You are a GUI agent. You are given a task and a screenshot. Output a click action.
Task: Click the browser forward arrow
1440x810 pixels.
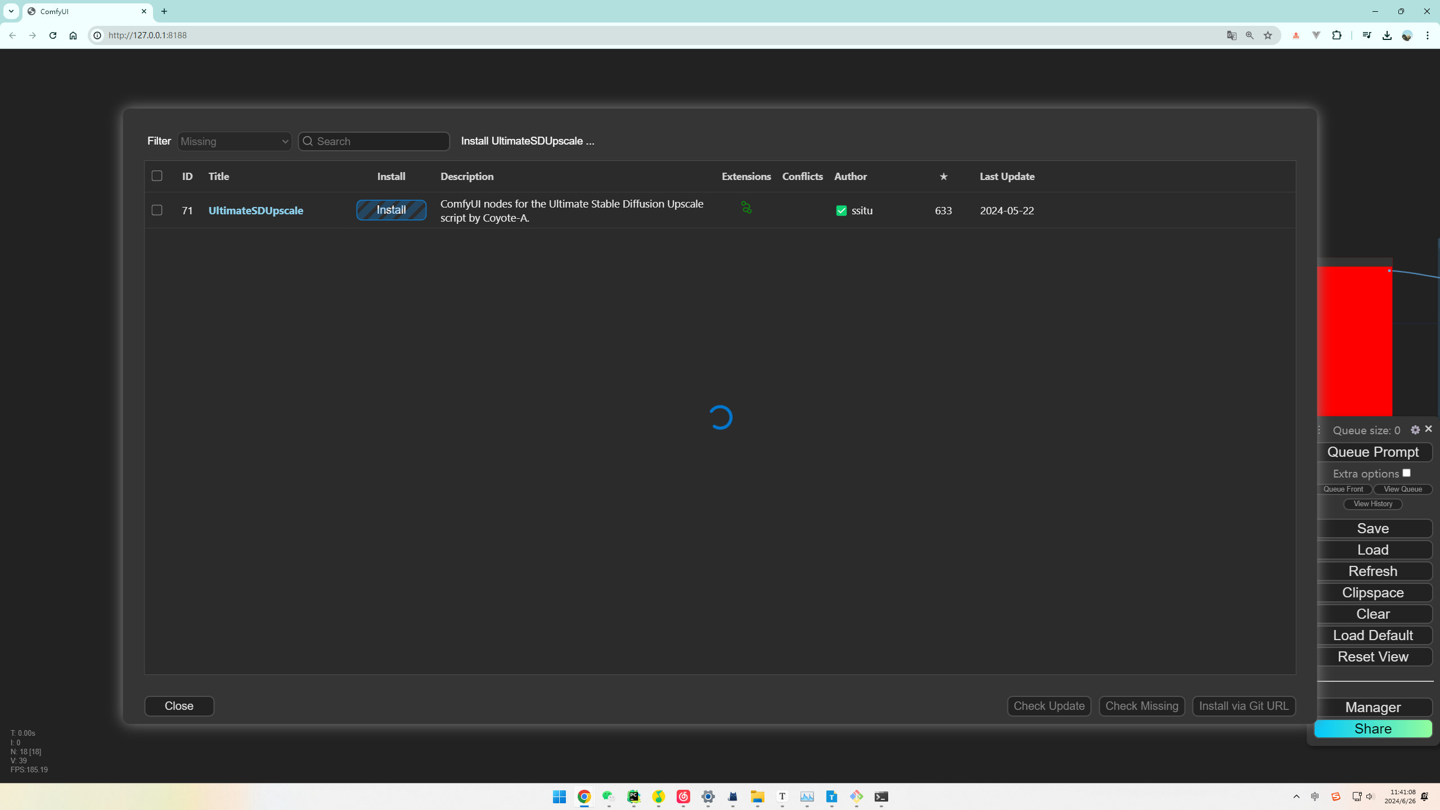33,35
